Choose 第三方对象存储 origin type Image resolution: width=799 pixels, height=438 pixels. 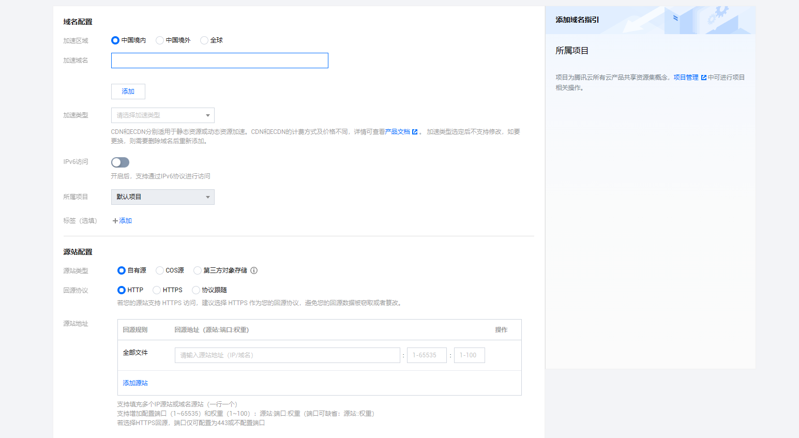point(198,270)
